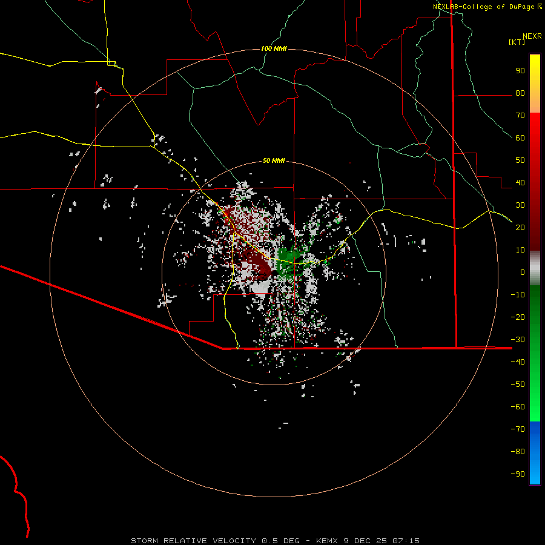This screenshot has height=545, width=545.
Task: Click the -10 value on velocity scale
Action: coord(518,295)
